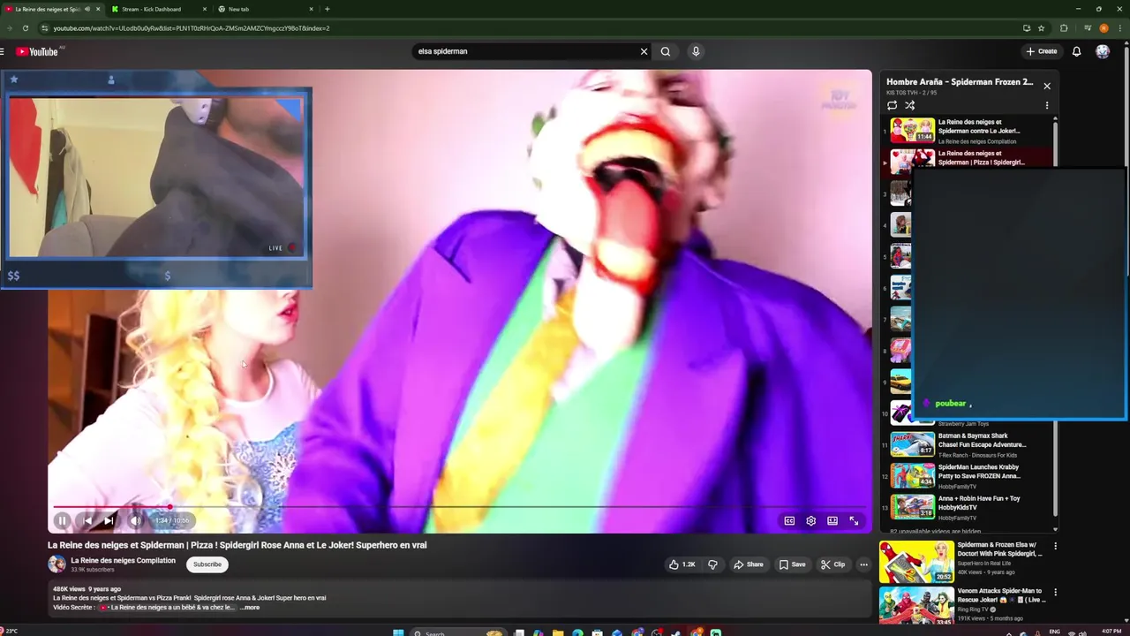
Task: Open options for Venom Attacks Spider-Man suggestion
Action: point(1055,593)
